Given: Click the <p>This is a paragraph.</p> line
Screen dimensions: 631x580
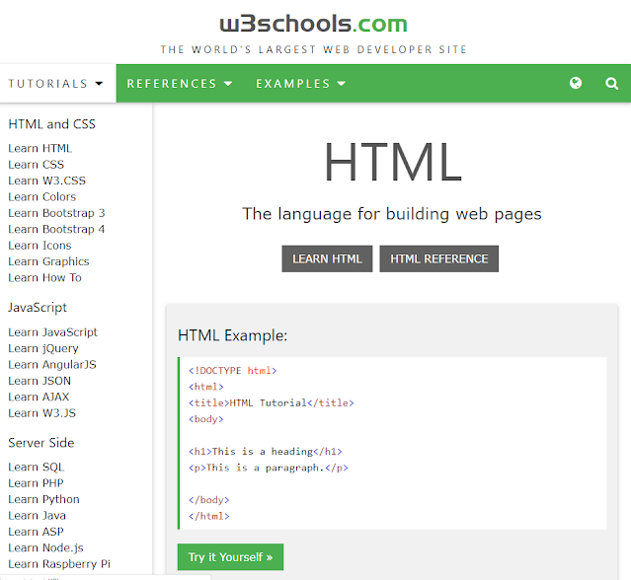Looking at the screenshot, I should pyautogui.click(x=269, y=468).
